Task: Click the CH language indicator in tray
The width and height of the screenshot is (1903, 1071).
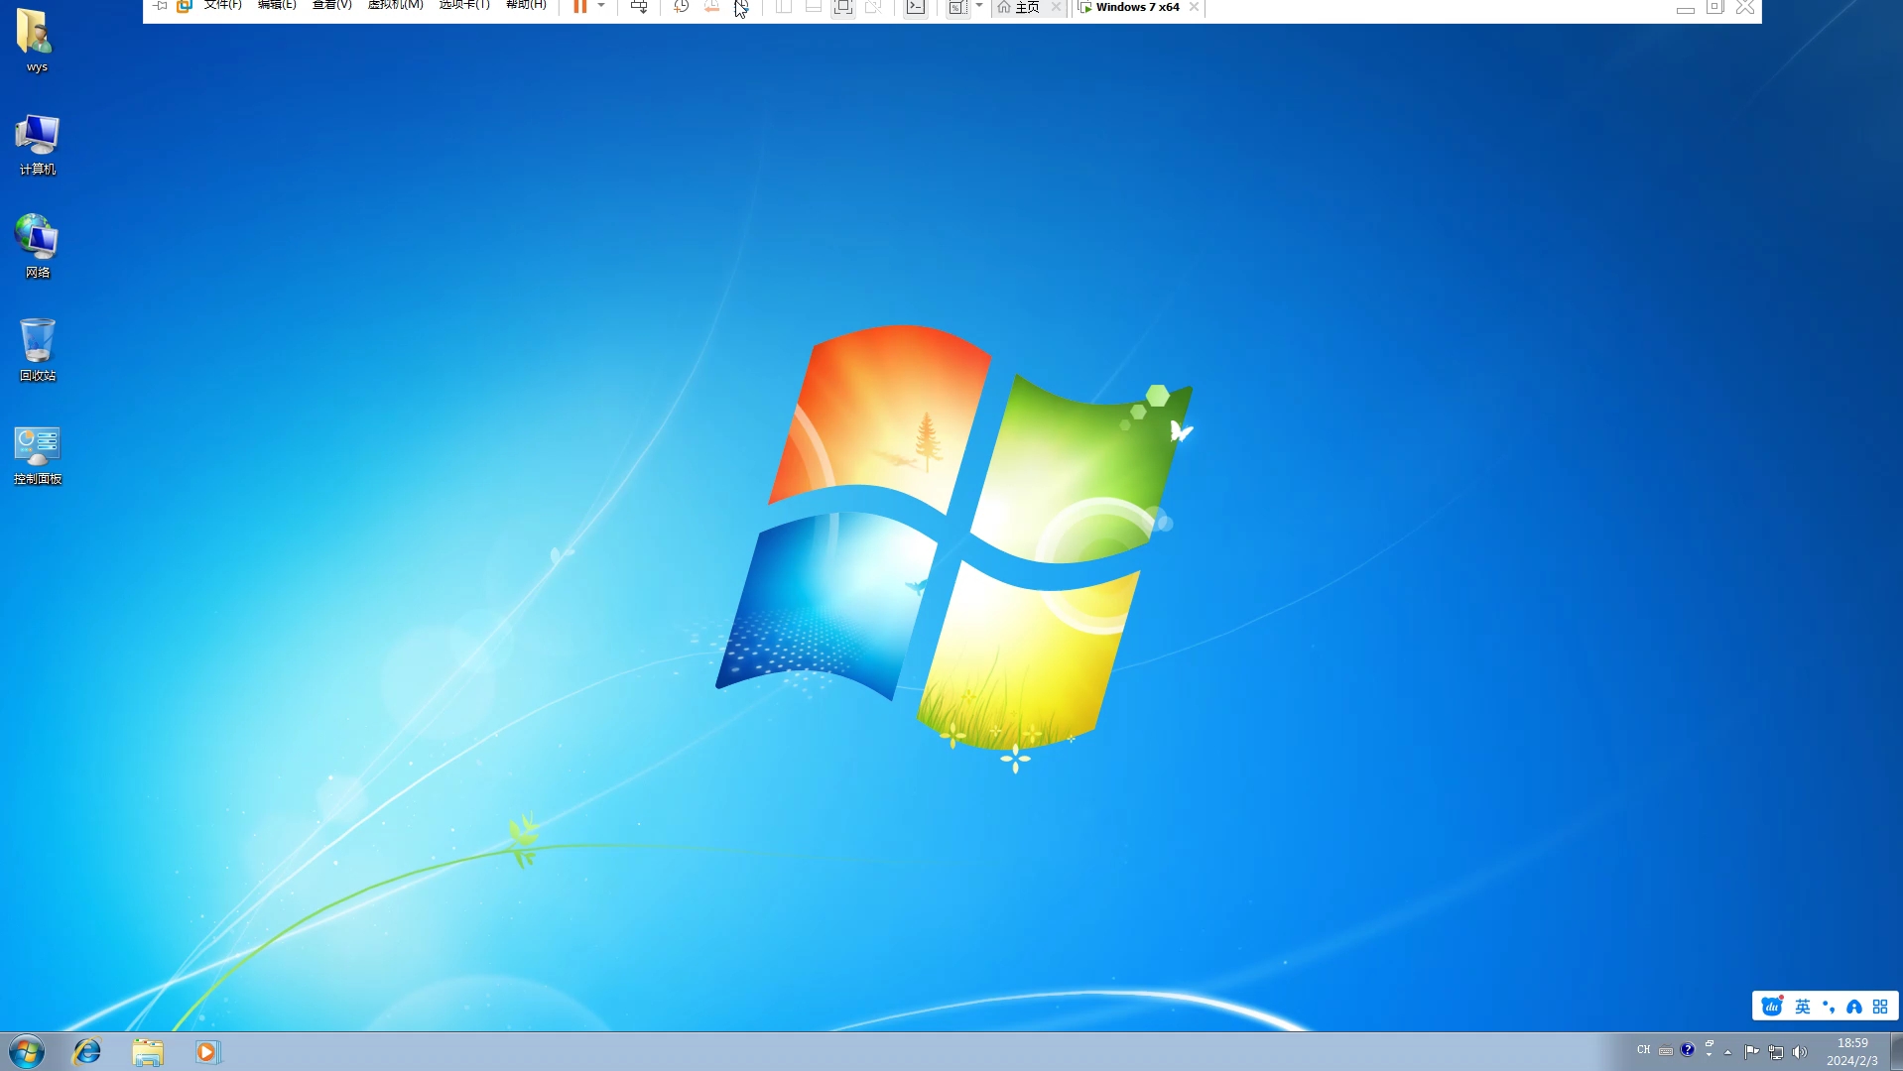Action: pos(1643,1050)
